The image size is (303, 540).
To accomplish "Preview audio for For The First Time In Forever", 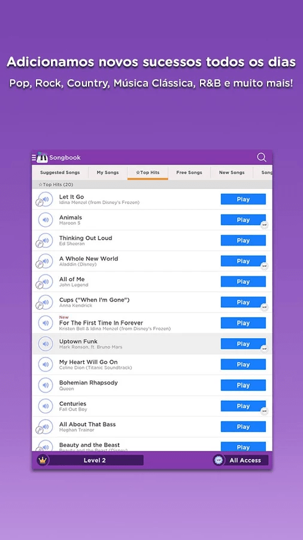I will (46, 323).
